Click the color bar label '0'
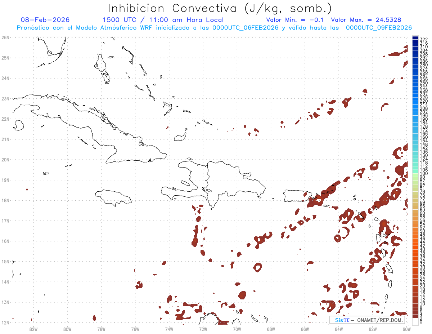Image resolution: width=432 pixels, height=334 pixels. pos(421,322)
